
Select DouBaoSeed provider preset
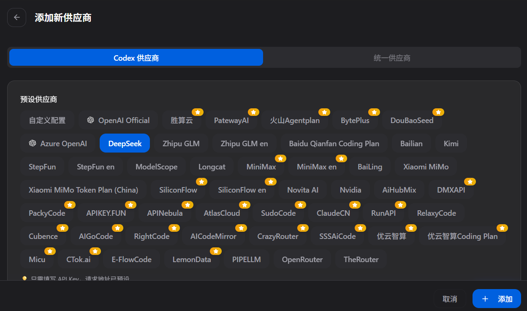(412, 120)
